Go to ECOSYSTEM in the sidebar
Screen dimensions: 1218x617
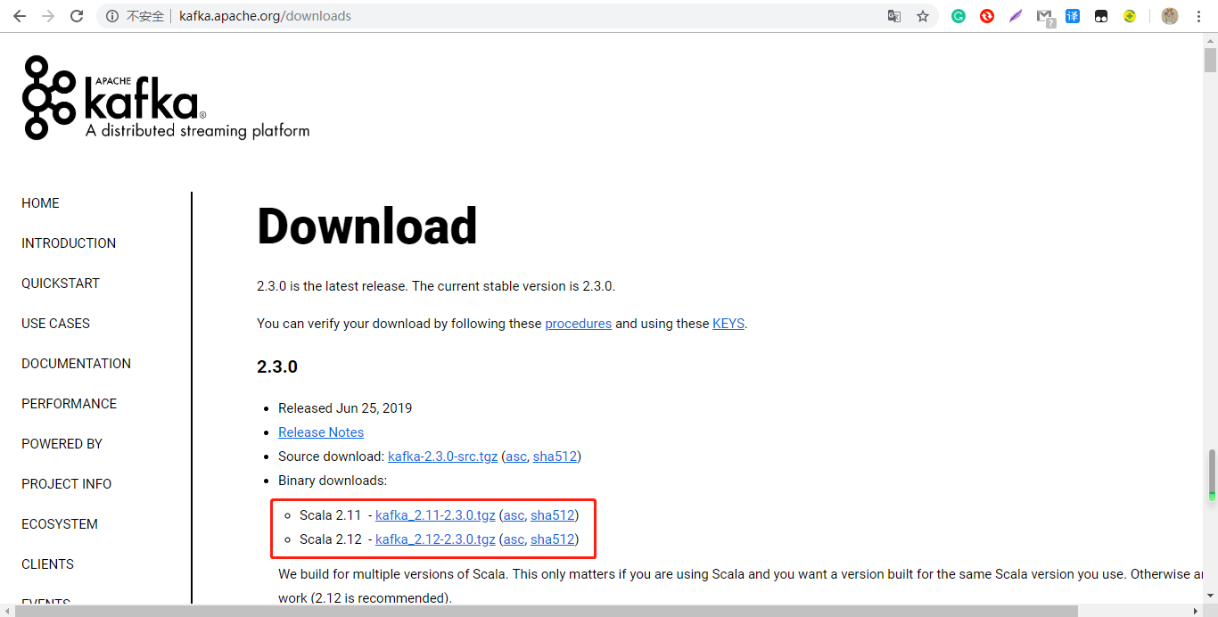(60, 524)
